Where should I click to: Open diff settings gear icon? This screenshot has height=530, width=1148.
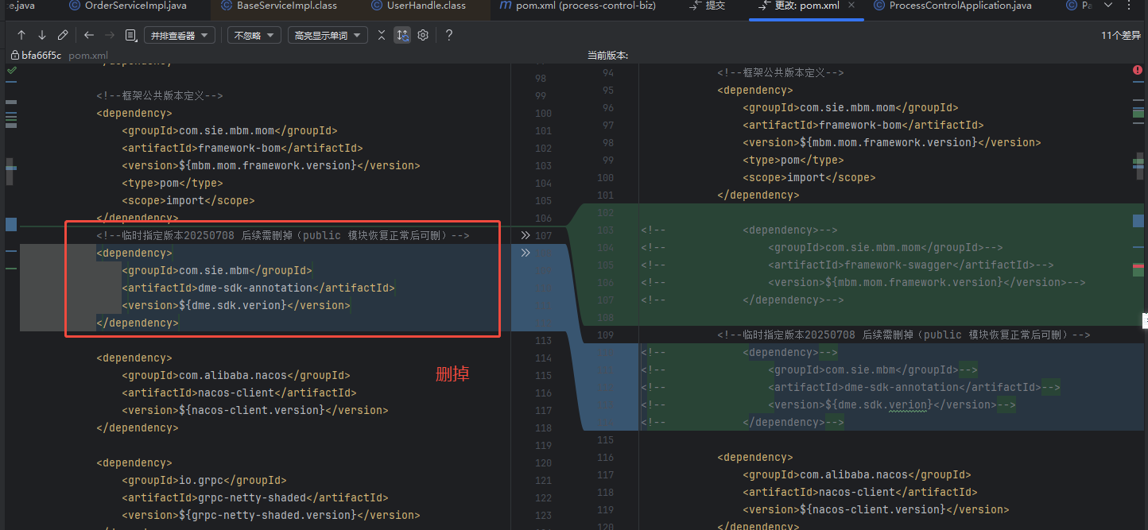(423, 35)
